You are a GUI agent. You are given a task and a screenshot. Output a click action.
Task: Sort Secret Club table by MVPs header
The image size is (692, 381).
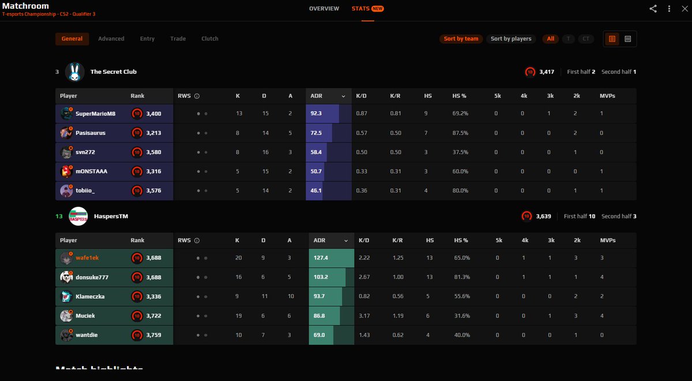608,96
